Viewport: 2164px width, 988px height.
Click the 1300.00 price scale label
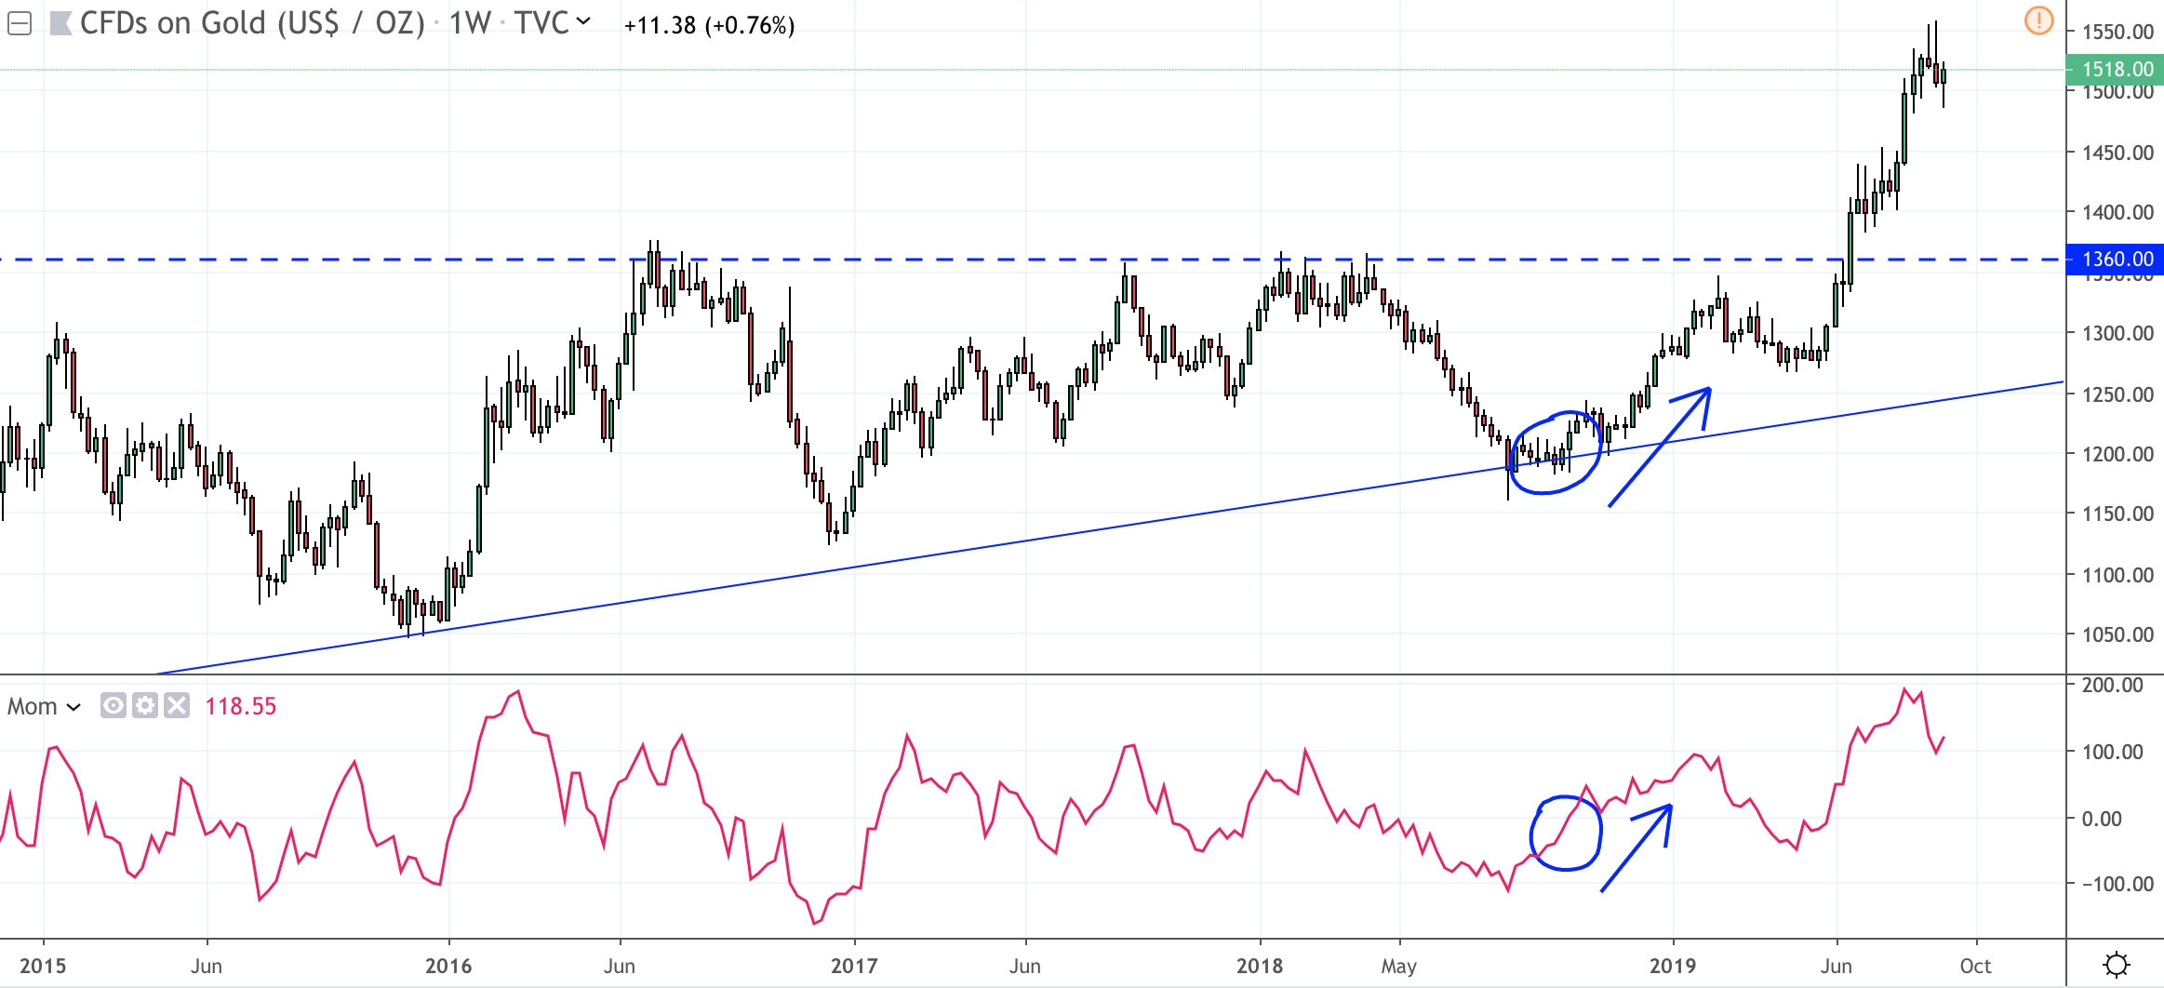(x=2117, y=333)
